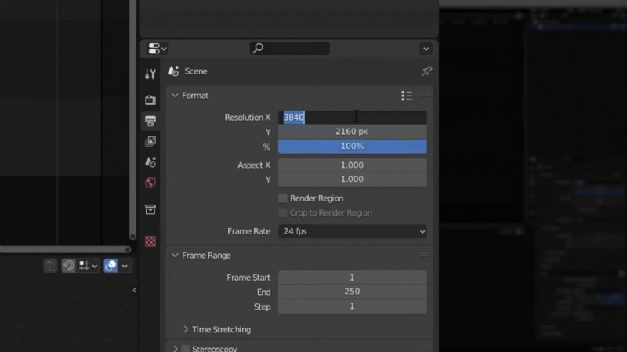Collapse the Format panel
Image resolution: width=627 pixels, height=352 pixels.
tap(175, 96)
